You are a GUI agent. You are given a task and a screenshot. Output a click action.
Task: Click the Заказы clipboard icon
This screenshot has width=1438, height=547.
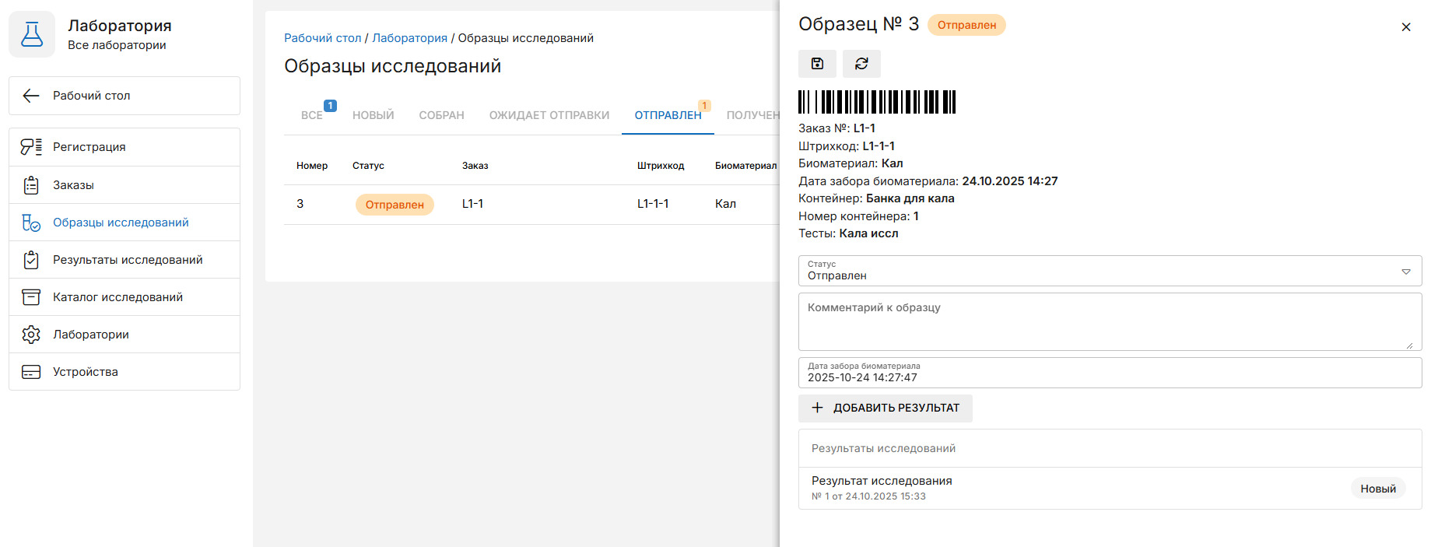[31, 185]
